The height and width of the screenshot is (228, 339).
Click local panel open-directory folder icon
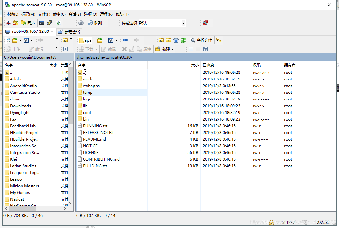15,40
